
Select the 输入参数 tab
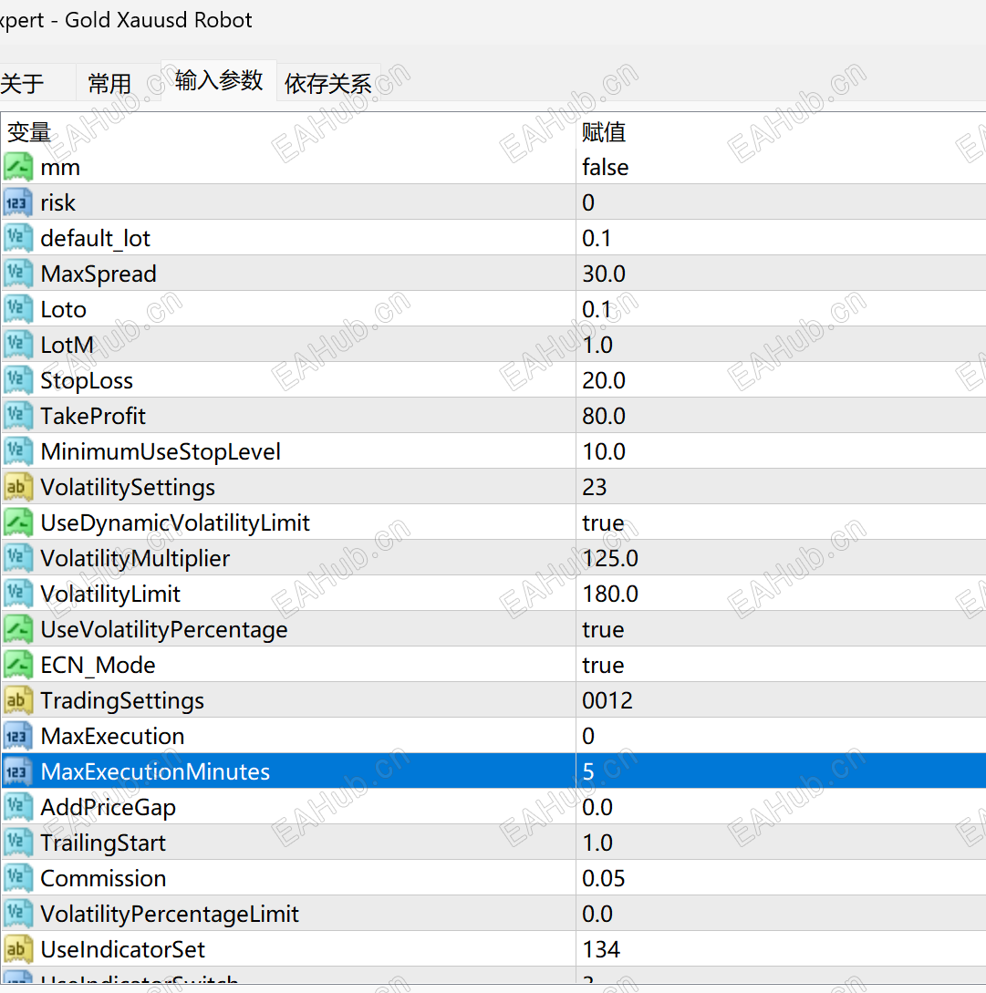[219, 80]
